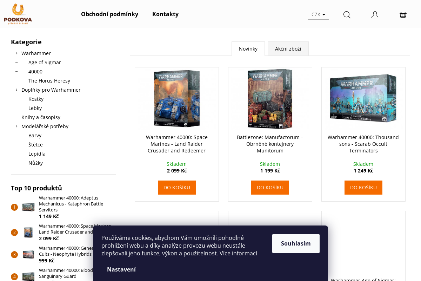Open the user account icon
This screenshot has height=281, width=421.
pos(375,14)
